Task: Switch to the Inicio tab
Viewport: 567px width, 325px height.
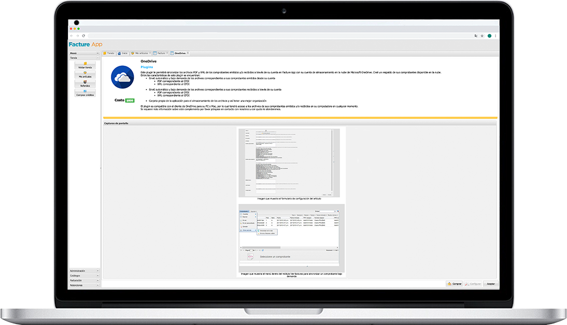Action: 123,53
